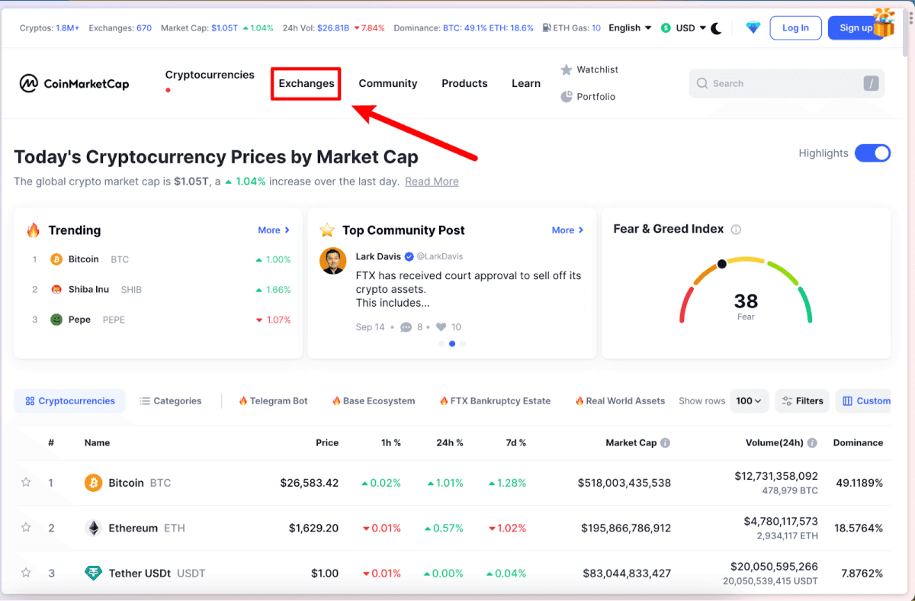Viewport: 915px width, 601px height.
Task: Open the Exchanges menu
Action: 305,83
